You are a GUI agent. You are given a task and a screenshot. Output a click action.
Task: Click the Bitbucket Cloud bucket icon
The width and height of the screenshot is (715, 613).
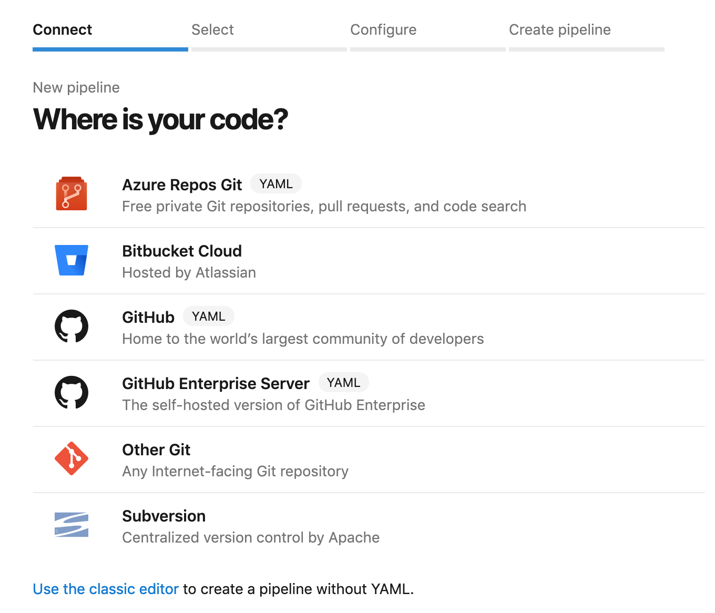[x=71, y=260]
